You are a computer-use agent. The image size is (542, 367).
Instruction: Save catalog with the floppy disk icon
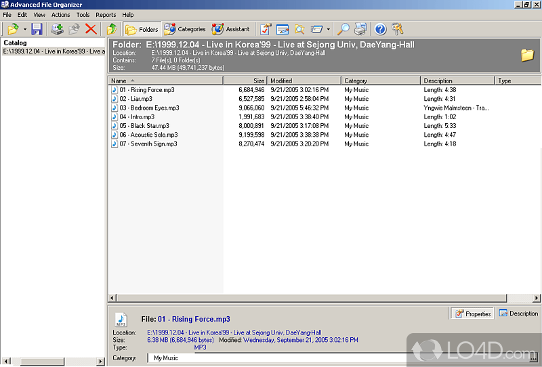37,29
